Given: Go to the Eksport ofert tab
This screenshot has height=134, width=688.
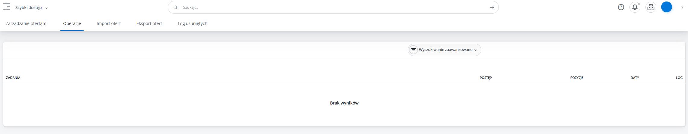Looking at the screenshot, I should tap(149, 23).
